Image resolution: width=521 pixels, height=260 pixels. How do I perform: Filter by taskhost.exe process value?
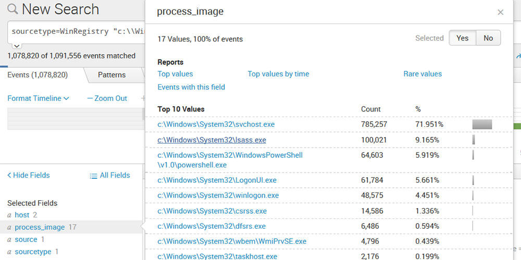click(217, 256)
